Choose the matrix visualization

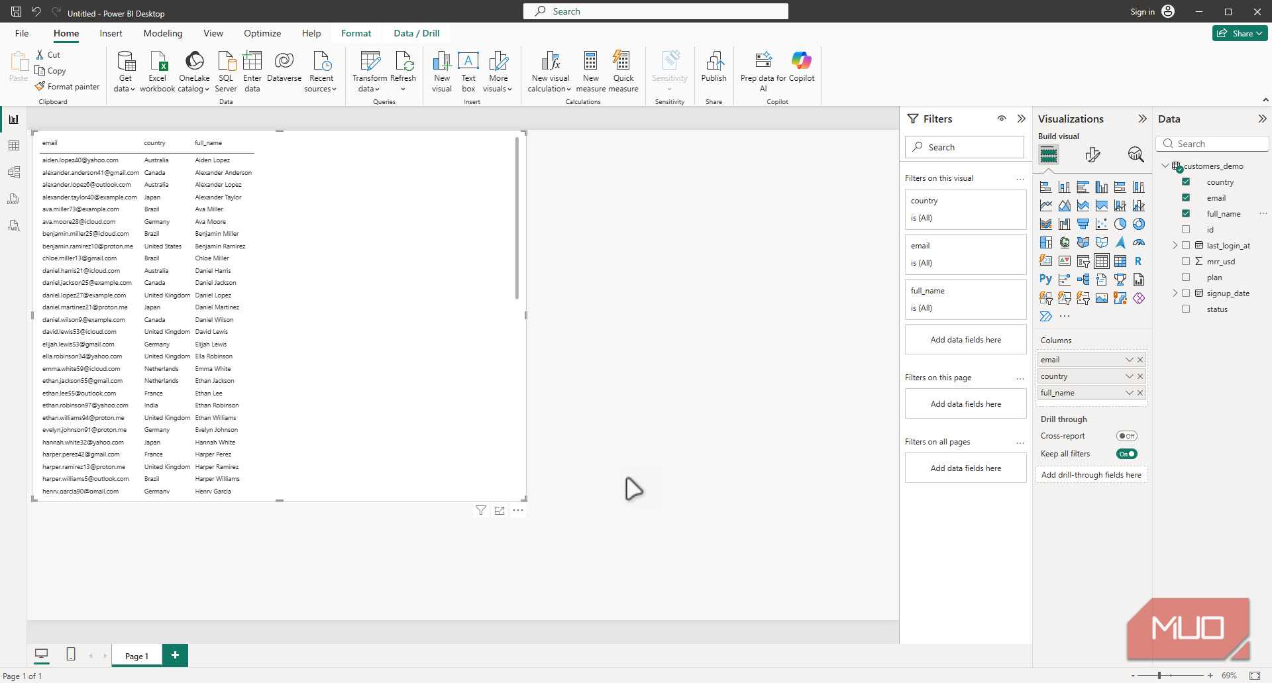[x=1120, y=261]
